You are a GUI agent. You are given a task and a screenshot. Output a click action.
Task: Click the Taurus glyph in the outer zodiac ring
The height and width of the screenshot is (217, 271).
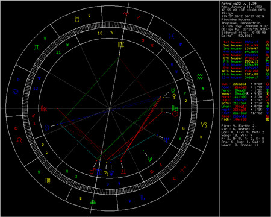[x=77, y=19]
